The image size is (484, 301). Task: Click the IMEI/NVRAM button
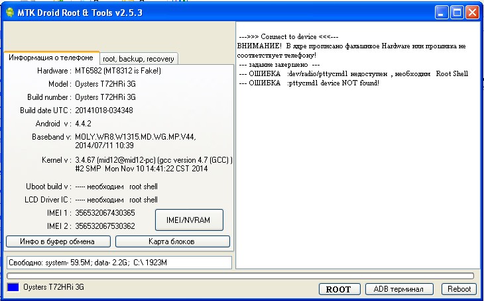click(189, 220)
